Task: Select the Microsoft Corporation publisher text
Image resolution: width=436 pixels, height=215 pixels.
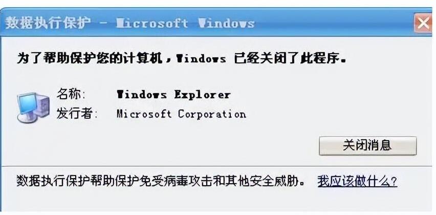Action: click(x=181, y=114)
